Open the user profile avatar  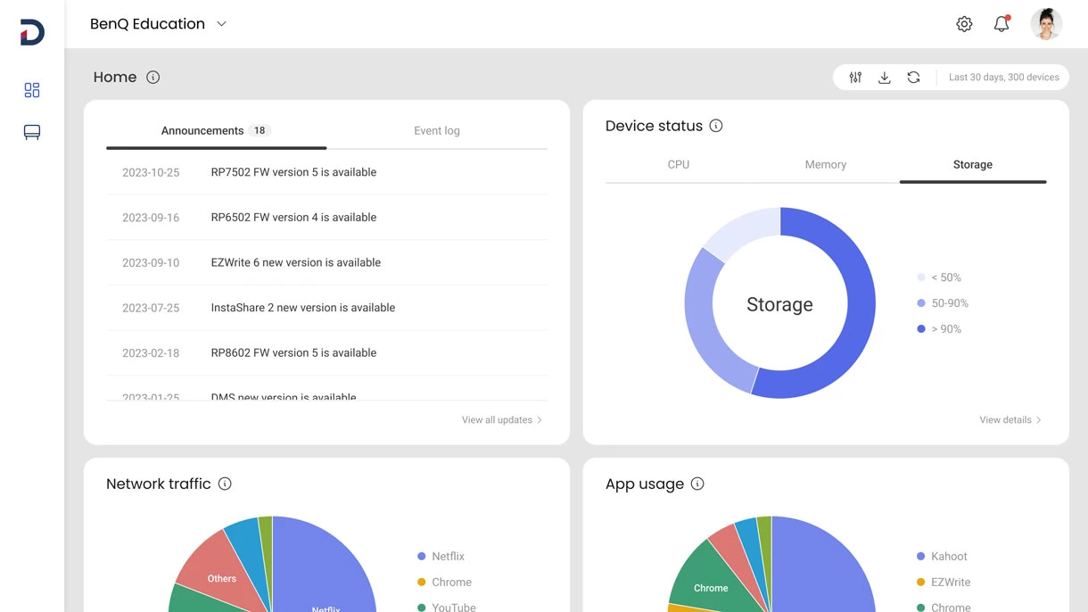[x=1046, y=24]
